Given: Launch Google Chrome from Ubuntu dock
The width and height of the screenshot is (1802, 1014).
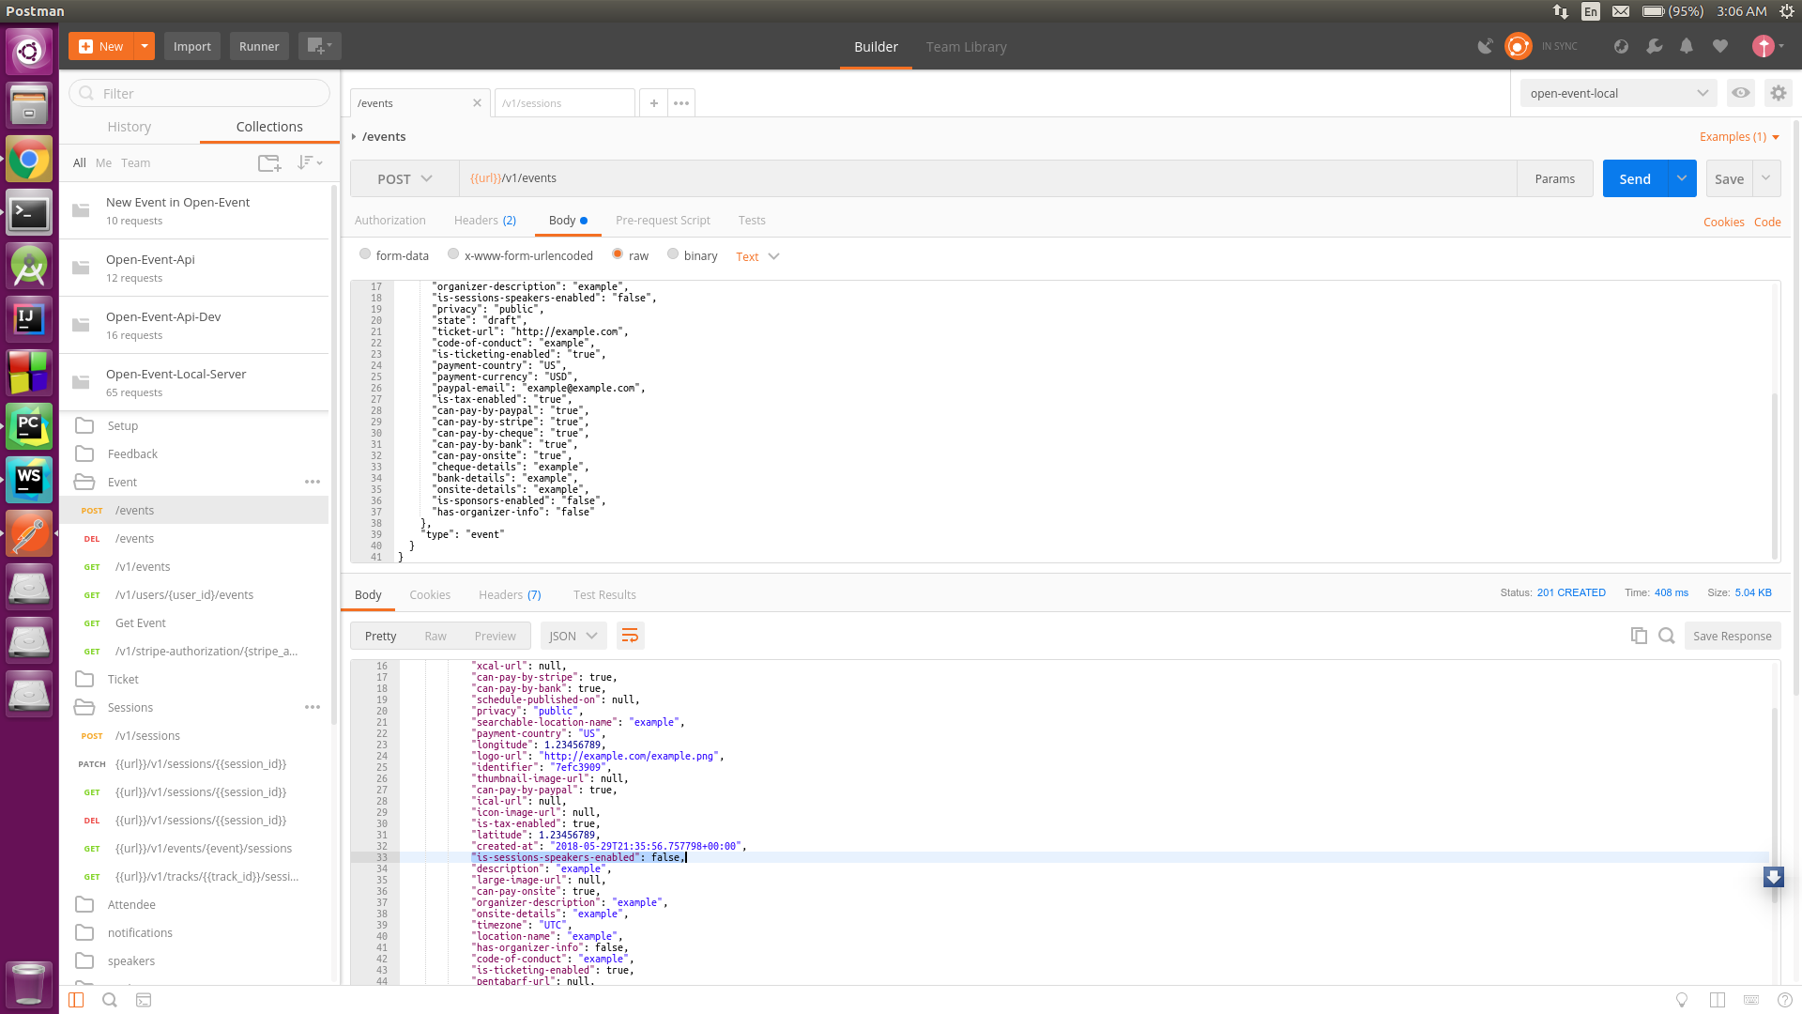Looking at the screenshot, I should click(29, 160).
